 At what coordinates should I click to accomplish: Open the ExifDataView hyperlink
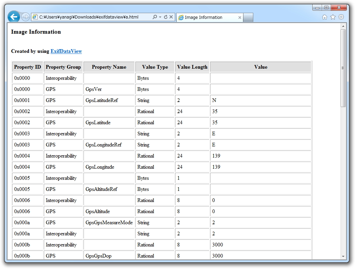66,51
